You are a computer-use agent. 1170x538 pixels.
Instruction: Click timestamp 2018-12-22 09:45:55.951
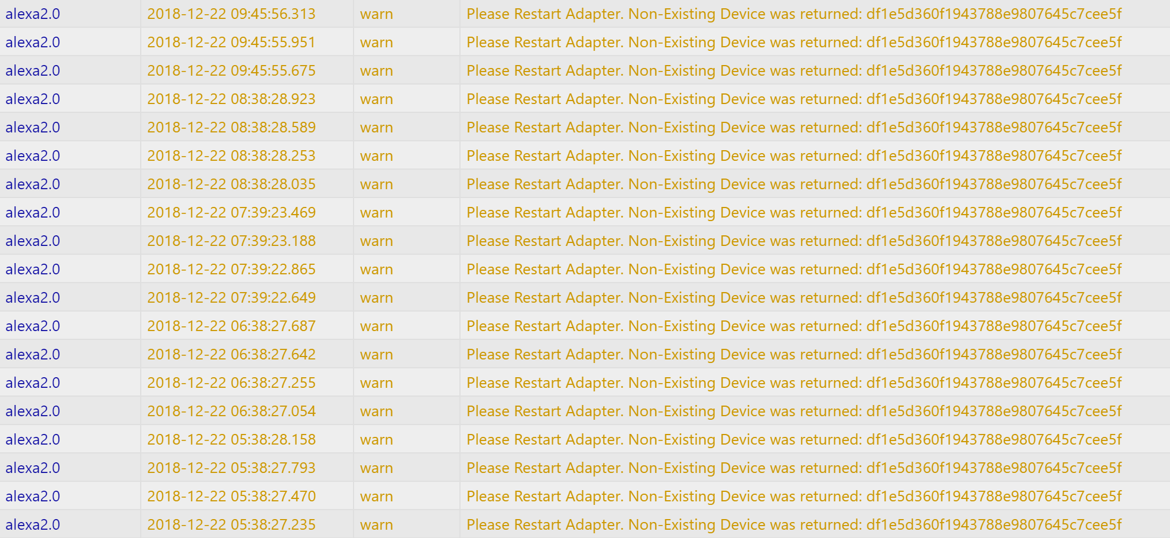click(x=231, y=42)
